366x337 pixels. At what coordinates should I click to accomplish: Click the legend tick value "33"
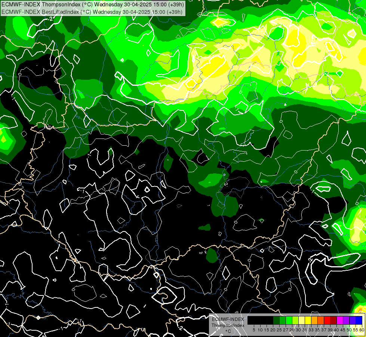point(311,330)
